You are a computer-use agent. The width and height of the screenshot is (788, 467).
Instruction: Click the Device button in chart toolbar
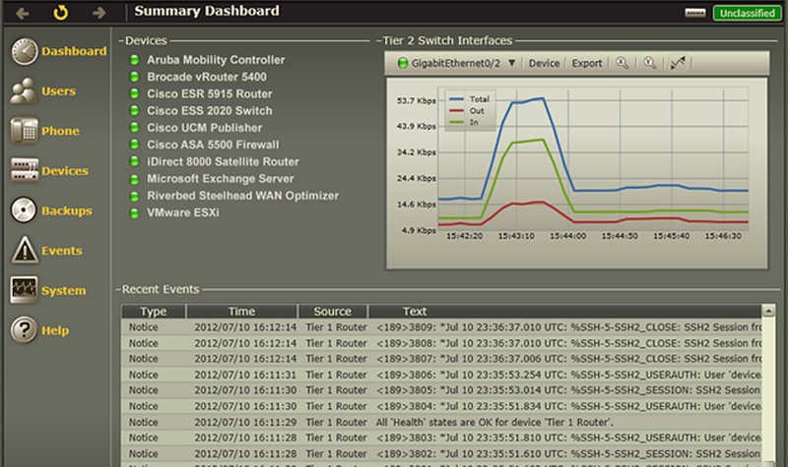[544, 63]
